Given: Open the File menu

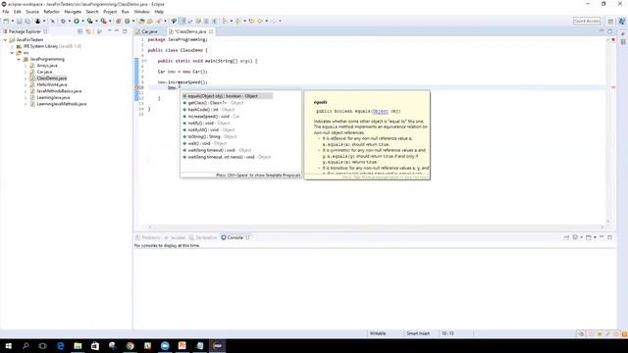Looking at the screenshot, I should coord(6,12).
